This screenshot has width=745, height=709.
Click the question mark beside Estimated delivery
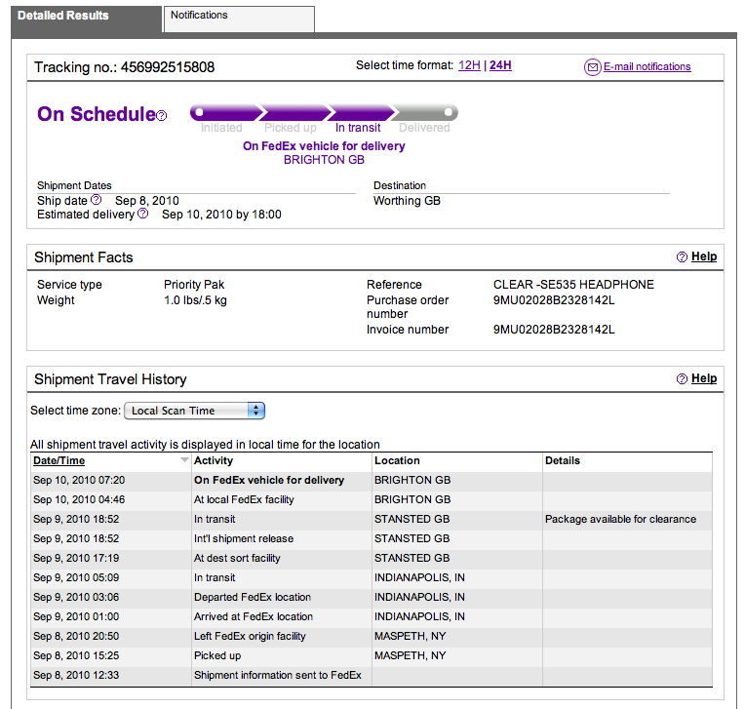(143, 214)
